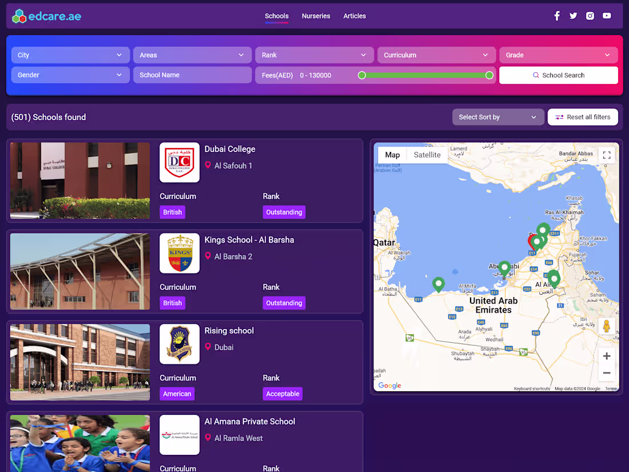Click the green map pin near Abu Dhabi
The image size is (629, 472).
504,268
